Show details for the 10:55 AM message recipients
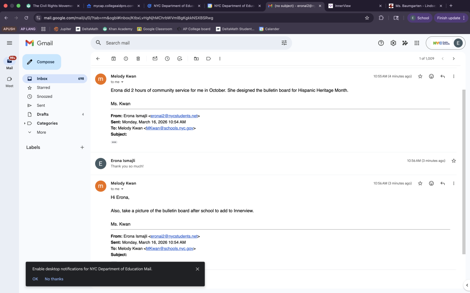The image size is (470, 293). click(x=122, y=82)
